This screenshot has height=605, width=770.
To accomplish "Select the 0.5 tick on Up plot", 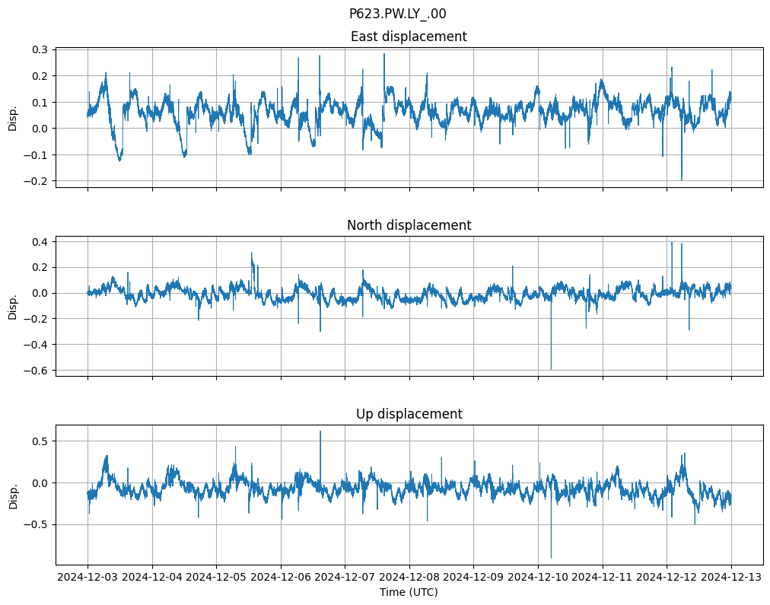I will pyautogui.click(x=40, y=441).
